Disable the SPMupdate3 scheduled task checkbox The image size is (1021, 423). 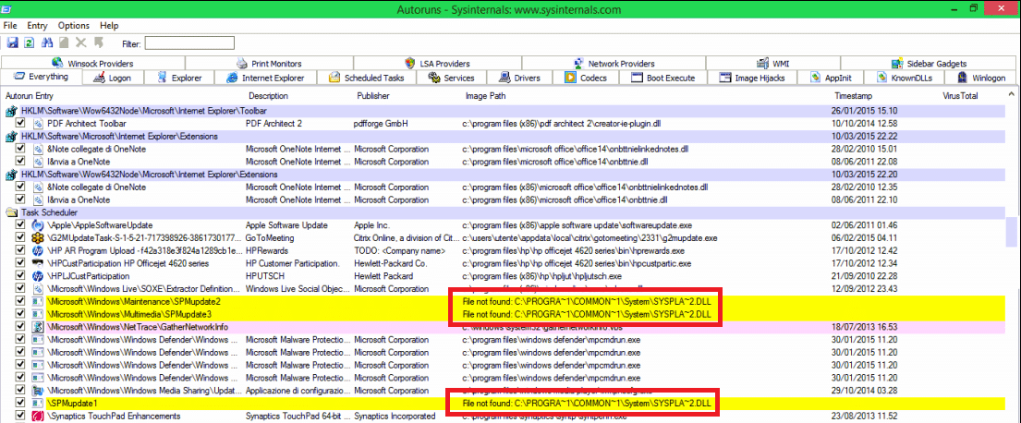(x=20, y=314)
